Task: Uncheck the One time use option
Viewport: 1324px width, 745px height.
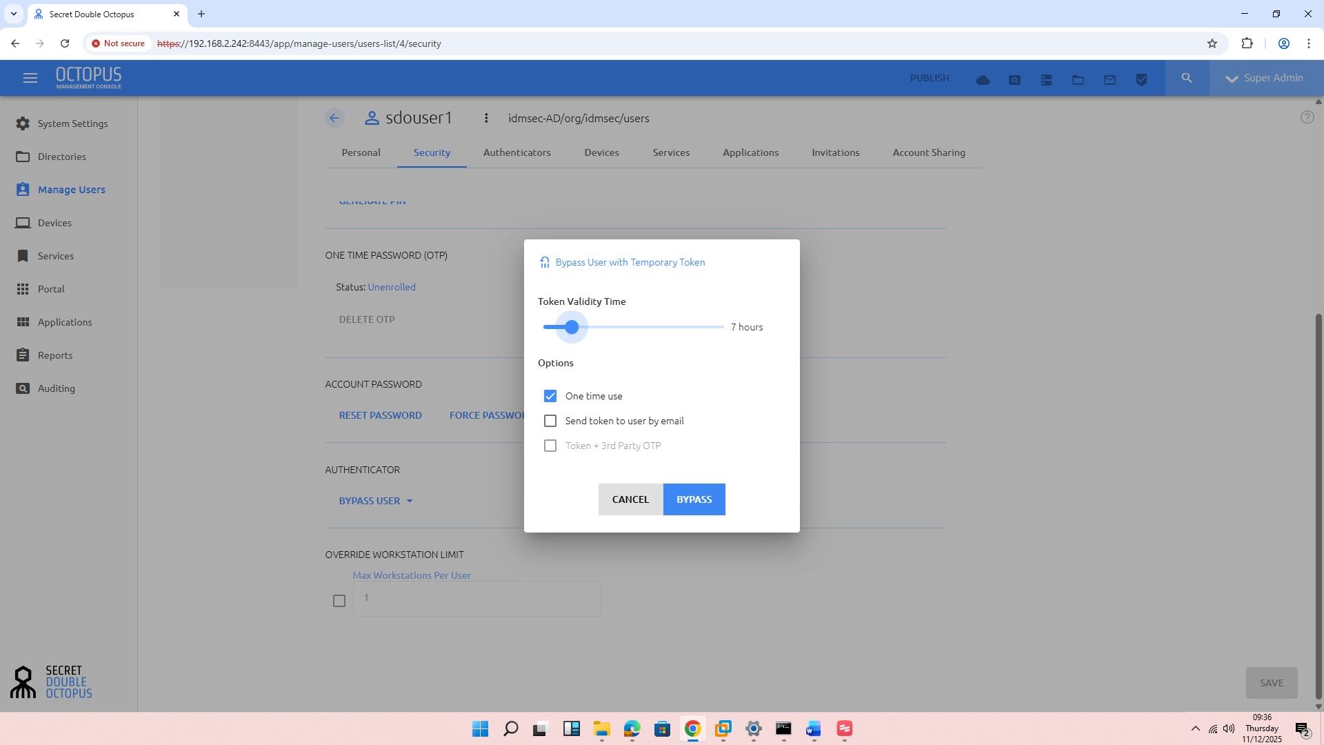Action: 550,396
